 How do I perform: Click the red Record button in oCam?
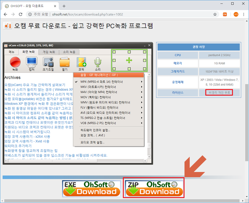pyautogui.click(x=15, y=62)
